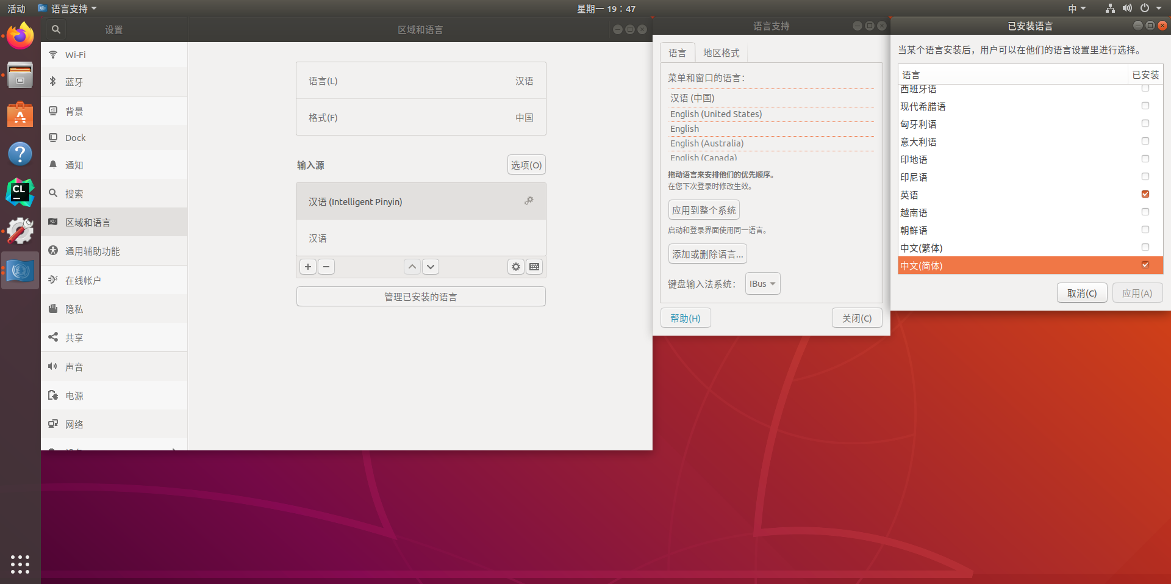Open the IBus keyboard input method dropdown
The height and width of the screenshot is (584, 1171).
[762, 284]
